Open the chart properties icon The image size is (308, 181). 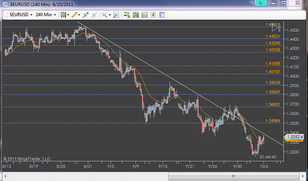coord(162,15)
